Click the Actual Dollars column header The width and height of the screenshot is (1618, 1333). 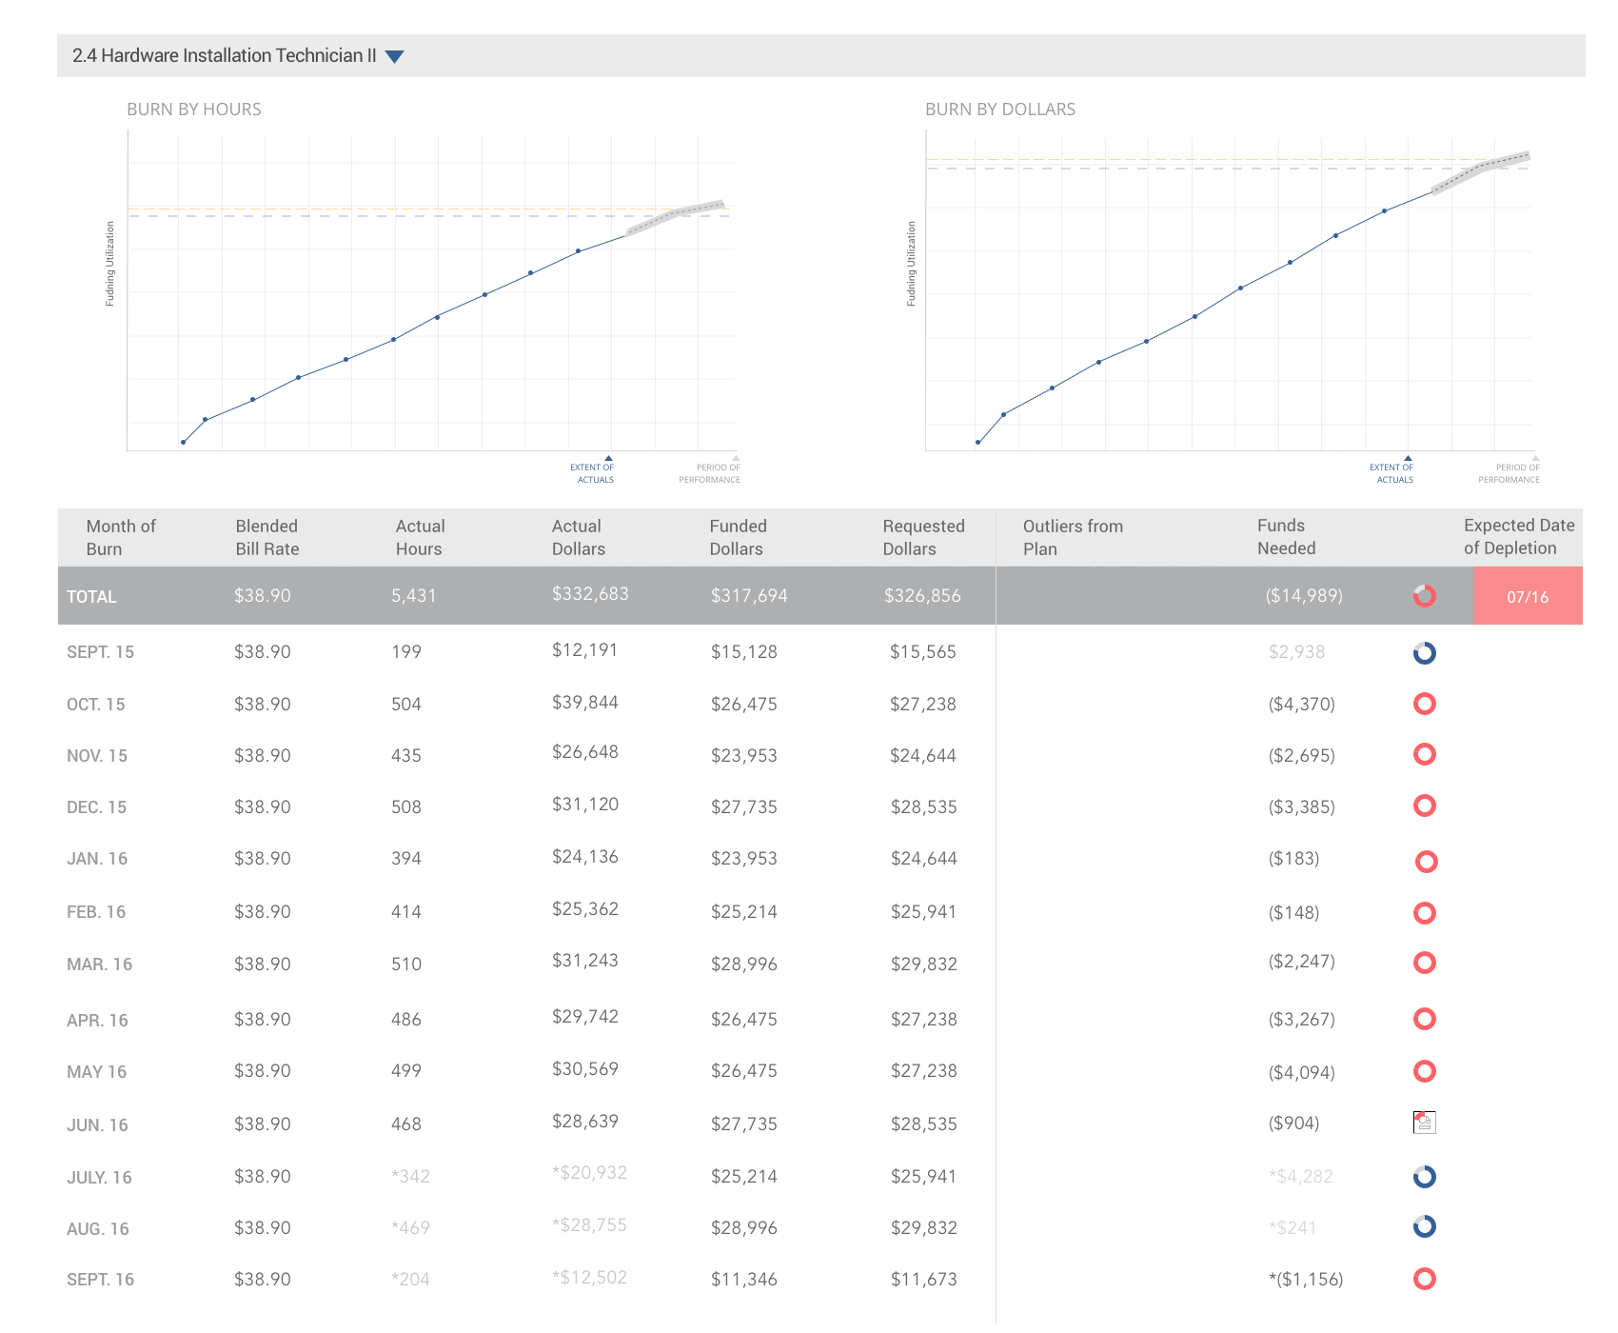tap(578, 537)
